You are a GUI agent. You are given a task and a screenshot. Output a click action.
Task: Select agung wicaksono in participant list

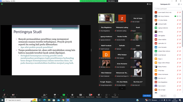pos(168,28)
